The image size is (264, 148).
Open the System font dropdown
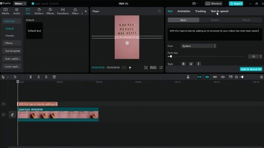point(198,46)
